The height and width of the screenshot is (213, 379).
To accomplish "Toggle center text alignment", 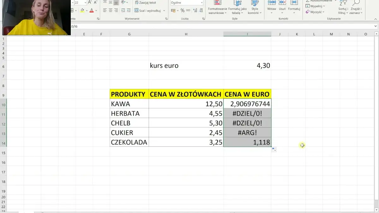I will point(110,10).
